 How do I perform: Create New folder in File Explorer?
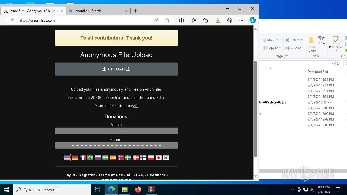(x=311, y=44)
